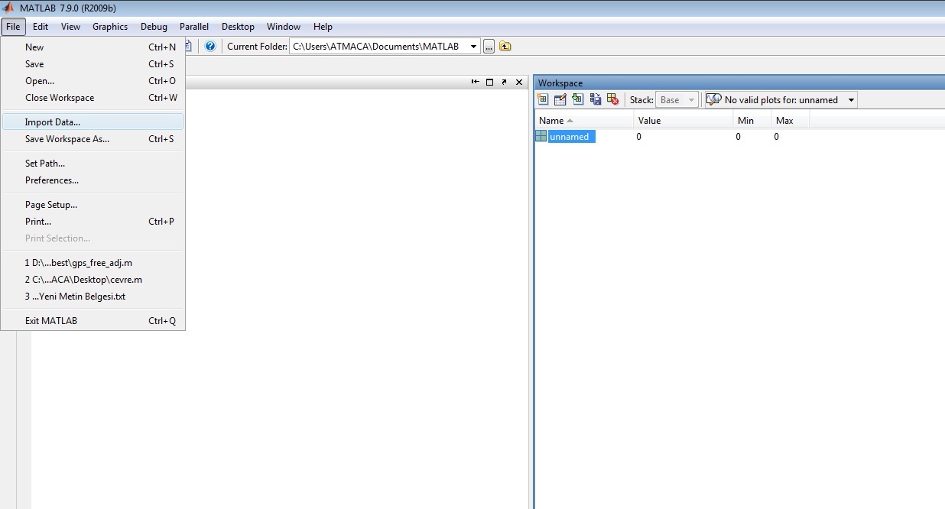The height and width of the screenshot is (509, 945).
Task: Click the Delete variable icon in Workspace toolbar
Action: [x=612, y=99]
